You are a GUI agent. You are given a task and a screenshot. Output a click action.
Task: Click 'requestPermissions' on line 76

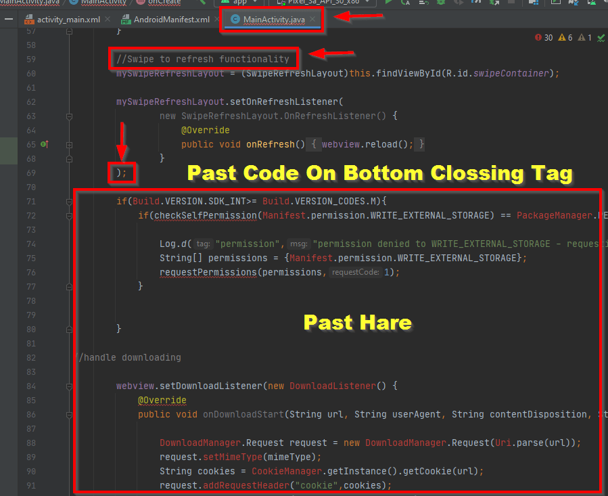point(208,273)
